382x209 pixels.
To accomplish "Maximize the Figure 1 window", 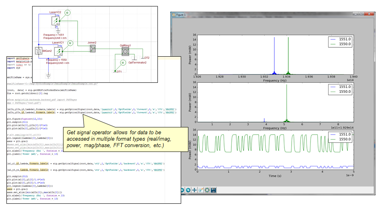I will (361, 14).
